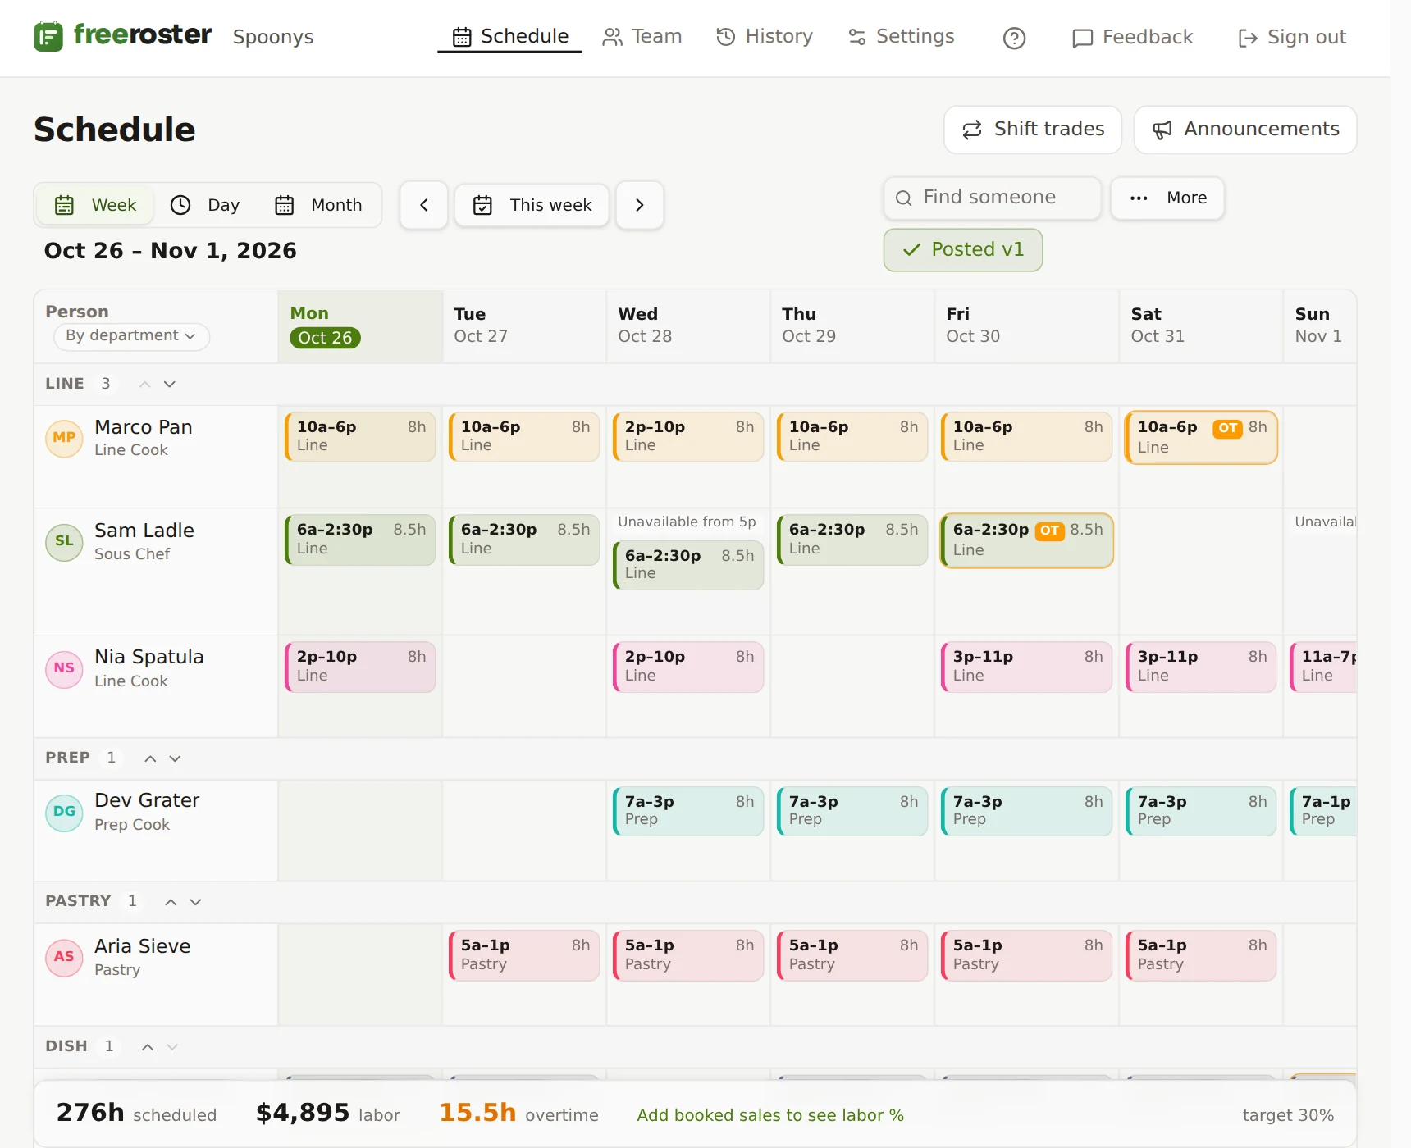Click the Find someone search field
Image resolution: width=1411 pixels, height=1148 pixels.
(993, 198)
